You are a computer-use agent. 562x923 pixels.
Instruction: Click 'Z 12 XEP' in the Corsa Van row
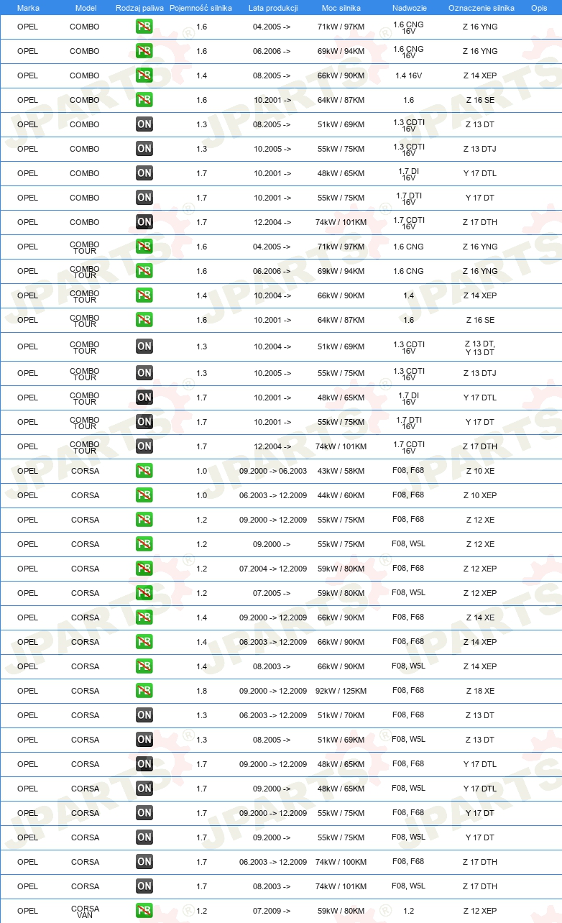(480, 911)
